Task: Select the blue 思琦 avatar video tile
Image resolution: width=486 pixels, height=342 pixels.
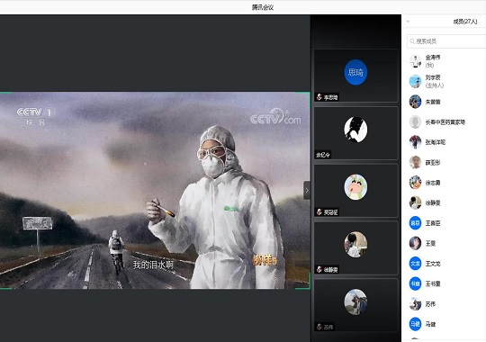Action: coord(355,76)
